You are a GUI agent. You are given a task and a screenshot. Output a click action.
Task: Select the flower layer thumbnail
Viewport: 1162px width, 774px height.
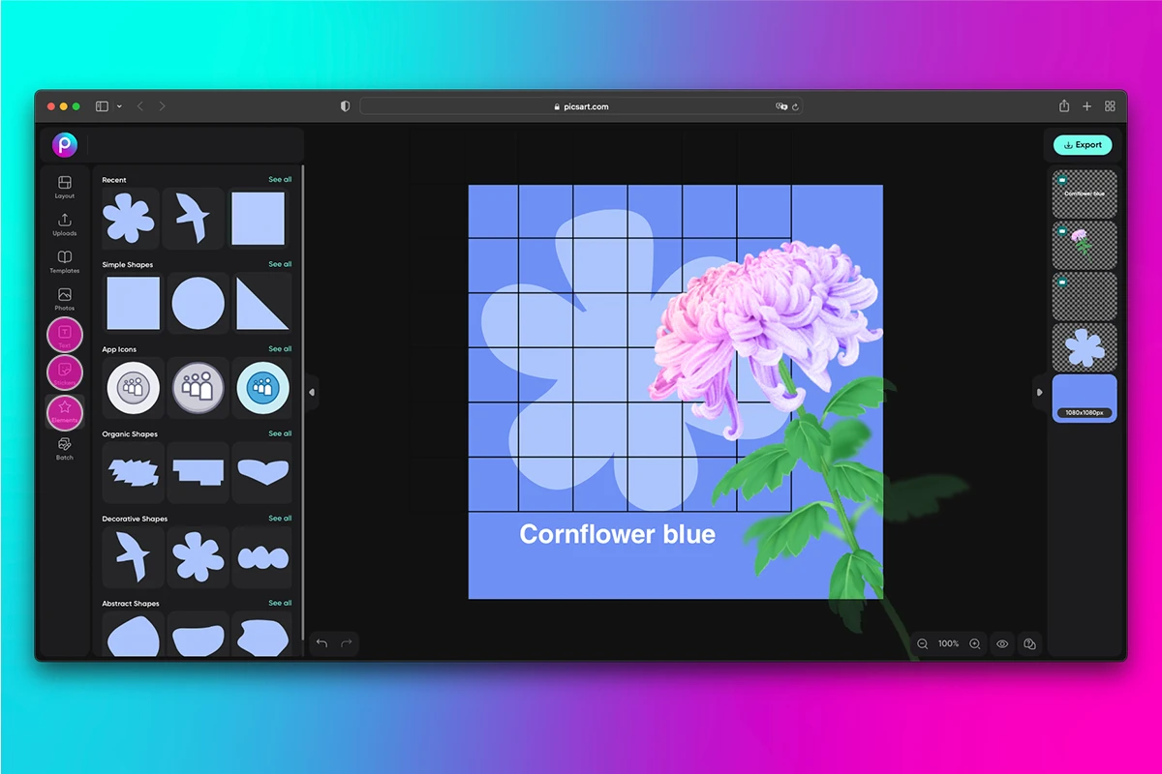click(1084, 245)
